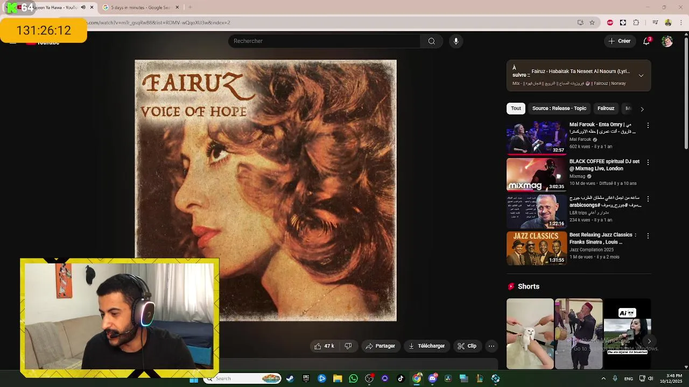The width and height of the screenshot is (689, 387).
Task: Open more actions three-dot menu under video
Action: pyautogui.click(x=491, y=346)
